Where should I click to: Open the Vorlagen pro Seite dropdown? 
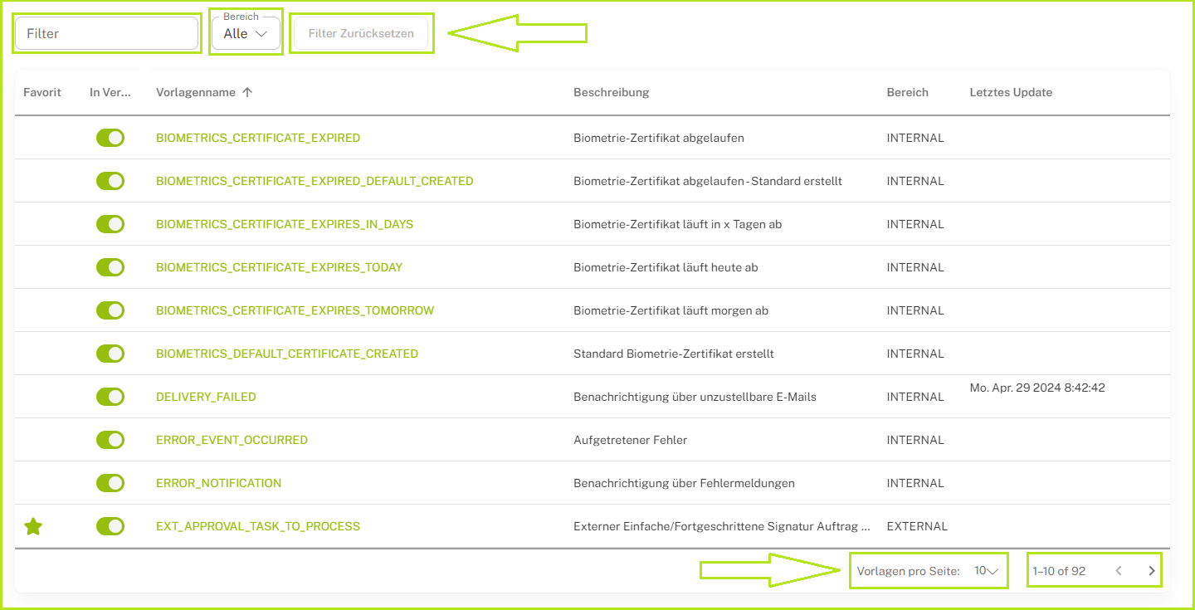point(986,571)
